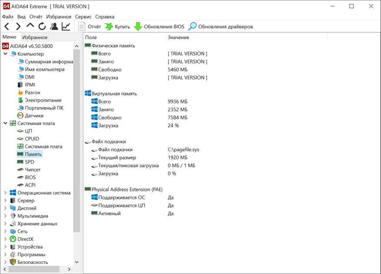The height and width of the screenshot is (274, 381).
Task: Switch to the Избранное sidebar tab
Action: [35, 37]
